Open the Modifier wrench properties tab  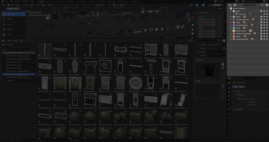229,118
